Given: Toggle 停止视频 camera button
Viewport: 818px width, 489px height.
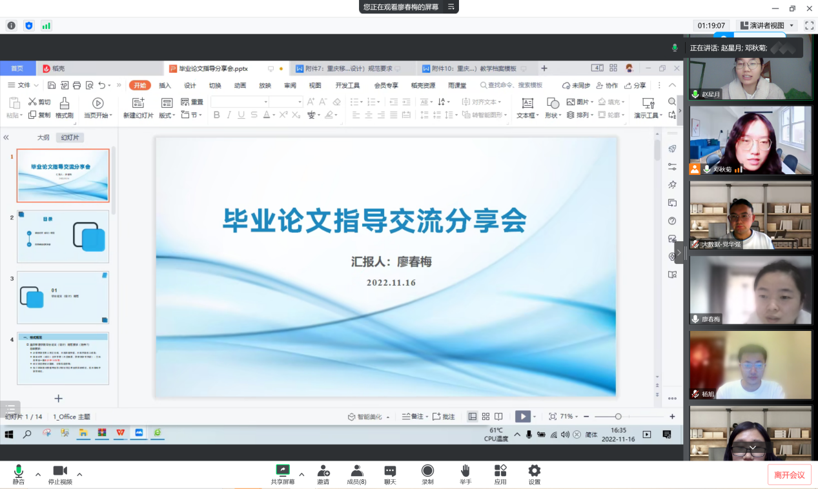Looking at the screenshot, I should (x=60, y=471).
